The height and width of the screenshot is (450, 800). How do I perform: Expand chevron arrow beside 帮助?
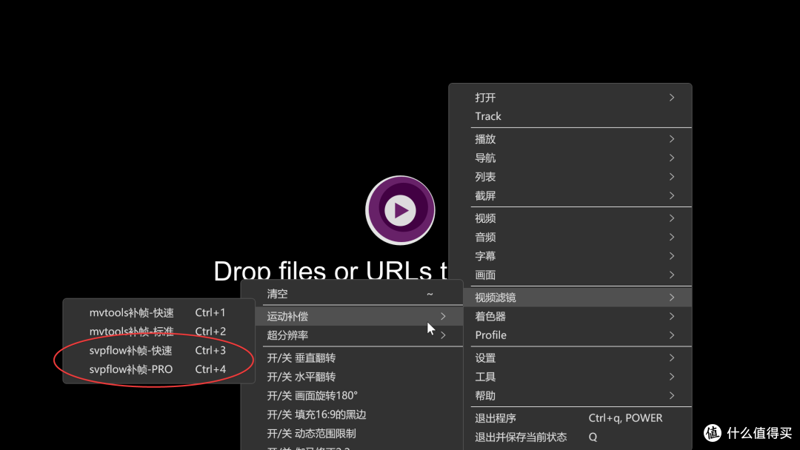point(672,395)
